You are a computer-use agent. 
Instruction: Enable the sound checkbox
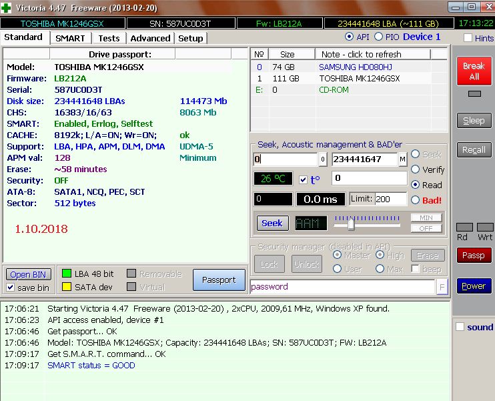[460, 327]
